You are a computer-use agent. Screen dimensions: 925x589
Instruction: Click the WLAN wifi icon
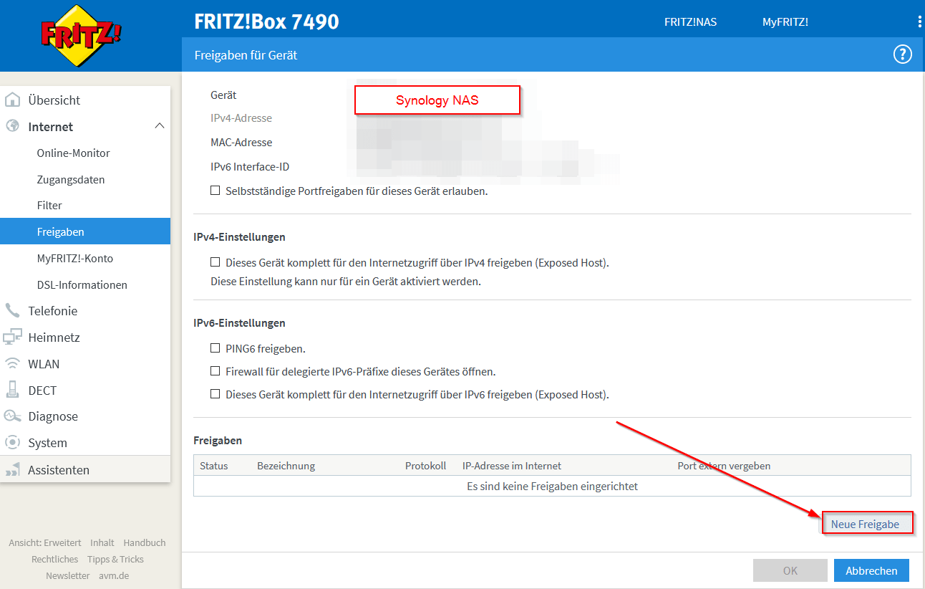click(12, 364)
